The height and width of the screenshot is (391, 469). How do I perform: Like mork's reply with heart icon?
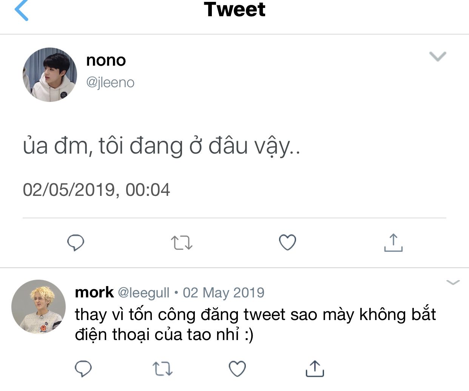point(238,369)
